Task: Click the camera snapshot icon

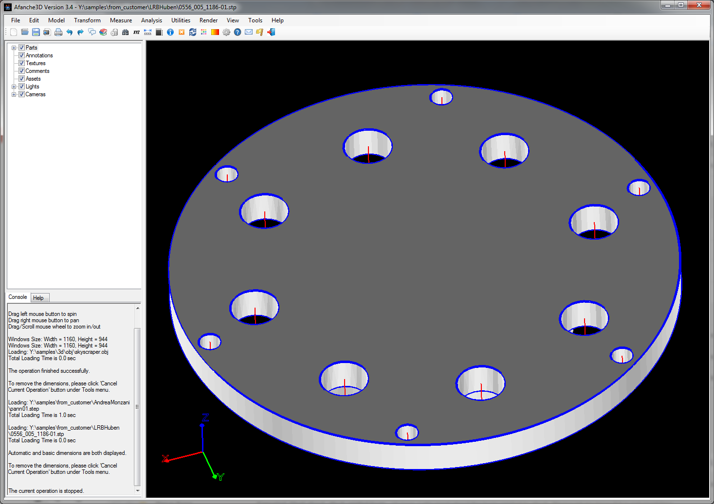Action: pos(47,33)
